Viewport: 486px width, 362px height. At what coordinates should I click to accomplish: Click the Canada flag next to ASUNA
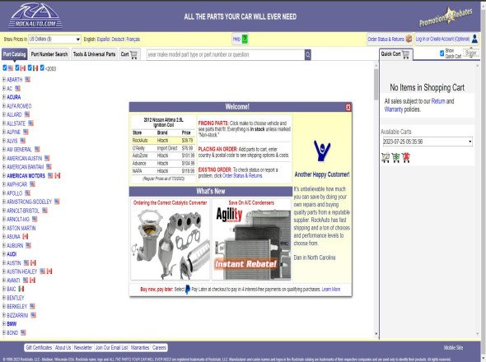(x=26, y=236)
